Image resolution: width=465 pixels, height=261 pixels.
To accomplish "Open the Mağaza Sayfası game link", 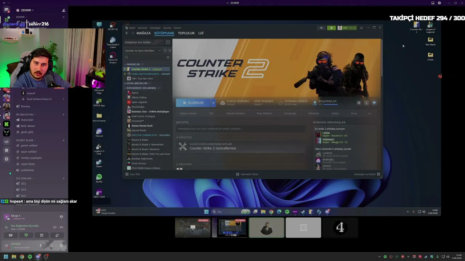I will tap(188, 113).
